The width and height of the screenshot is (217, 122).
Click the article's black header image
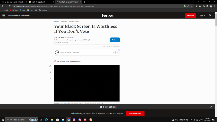pos(87,83)
